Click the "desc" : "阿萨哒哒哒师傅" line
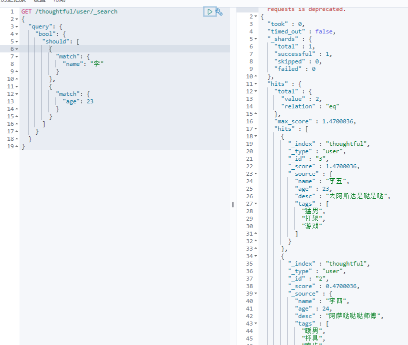 pos(339,316)
